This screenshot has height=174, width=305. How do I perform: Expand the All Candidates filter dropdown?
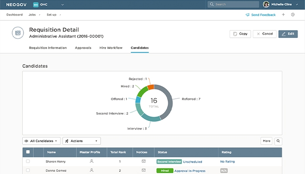41,141
